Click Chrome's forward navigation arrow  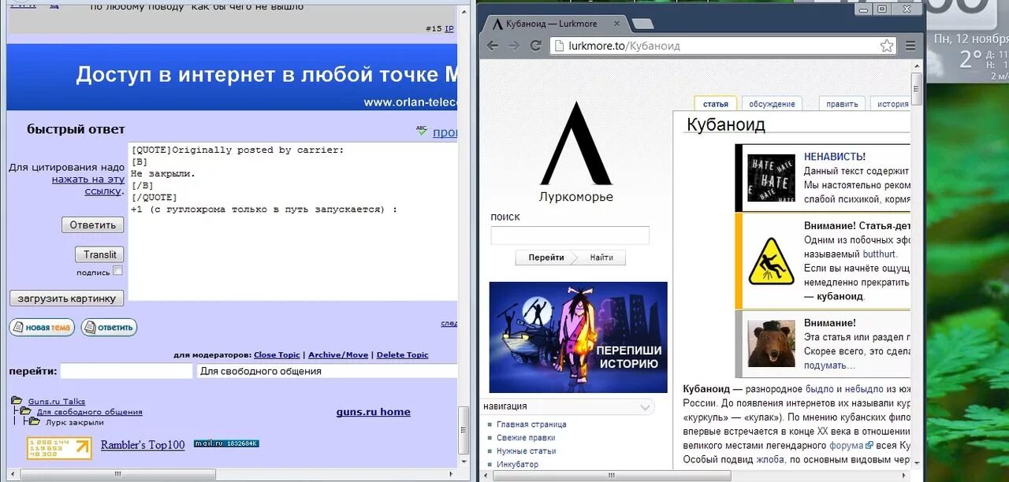tap(514, 46)
